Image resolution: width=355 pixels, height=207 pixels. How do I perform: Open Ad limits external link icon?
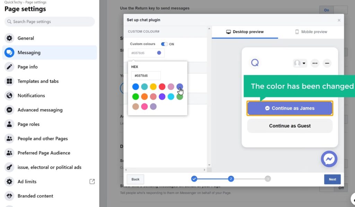click(x=92, y=181)
